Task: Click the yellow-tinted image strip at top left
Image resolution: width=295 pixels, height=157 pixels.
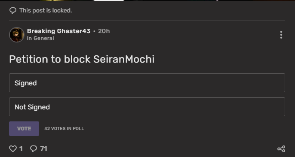Action: pyautogui.click(x=66, y=0)
